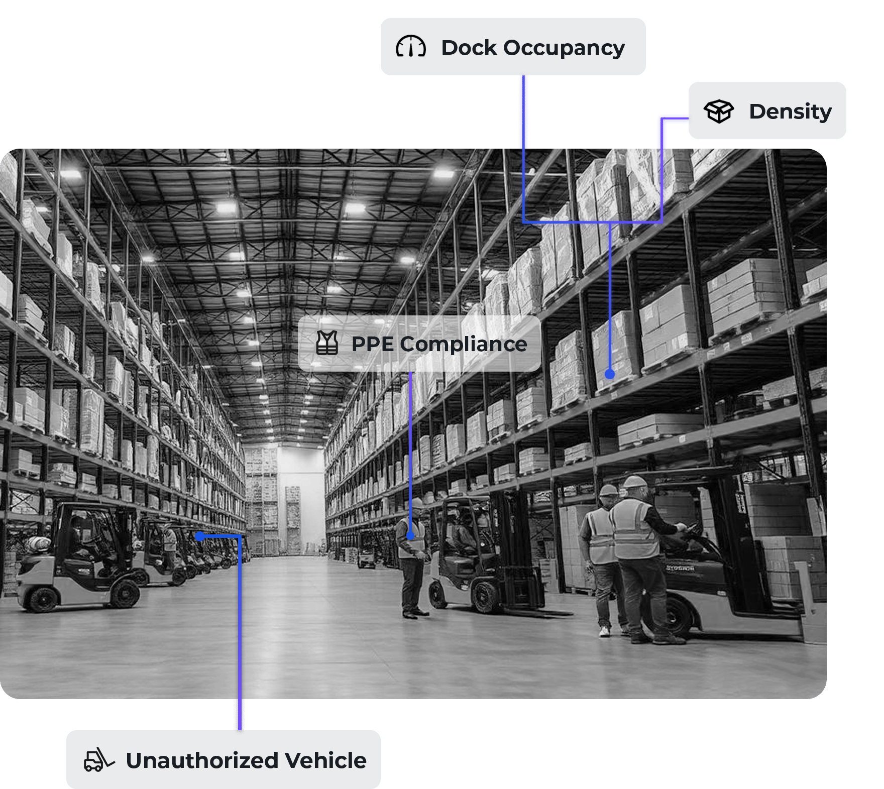Click the open box icon beside Density
Viewport: 884px width, 789px height.
pyautogui.click(x=718, y=111)
